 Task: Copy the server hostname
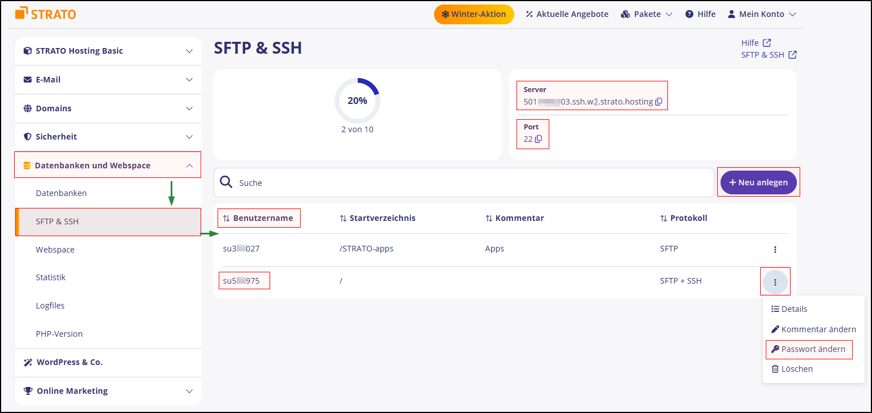658,102
